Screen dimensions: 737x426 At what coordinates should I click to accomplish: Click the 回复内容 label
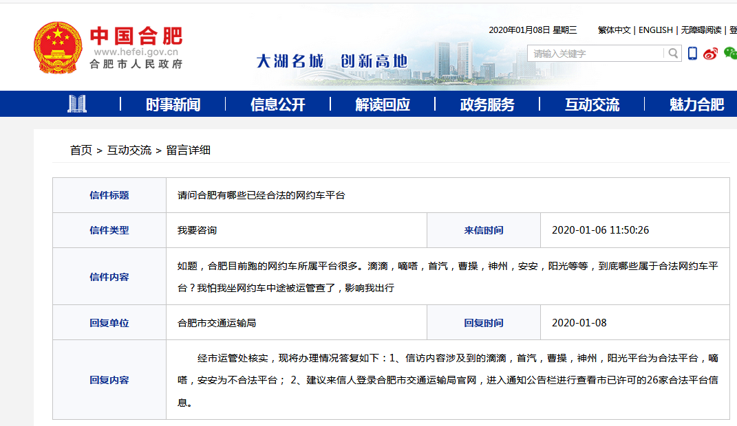(109, 380)
